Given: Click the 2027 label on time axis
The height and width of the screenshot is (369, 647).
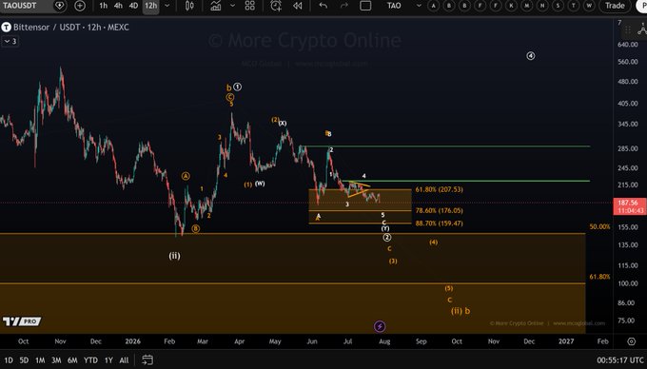Looking at the screenshot, I should pyautogui.click(x=566, y=341).
